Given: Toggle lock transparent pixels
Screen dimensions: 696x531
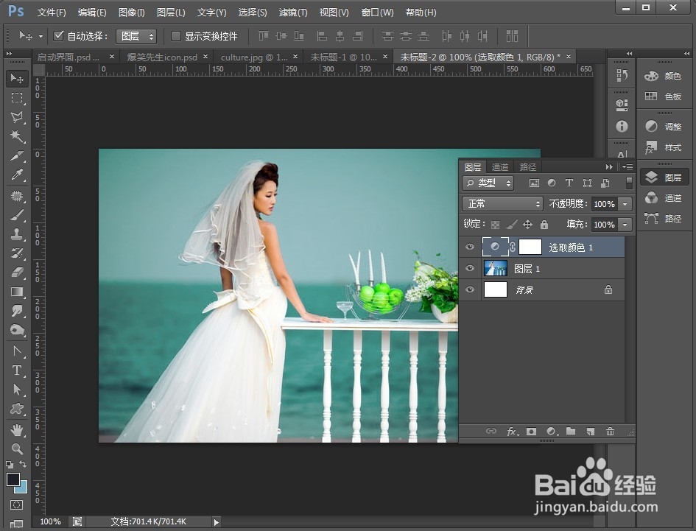Looking at the screenshot, I should click(x=495, y=225).
